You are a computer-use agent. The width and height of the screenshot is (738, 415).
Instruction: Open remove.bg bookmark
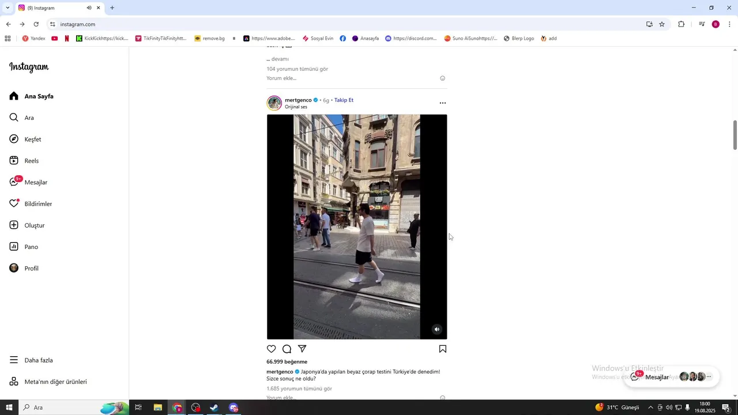(x=209, y=39)
